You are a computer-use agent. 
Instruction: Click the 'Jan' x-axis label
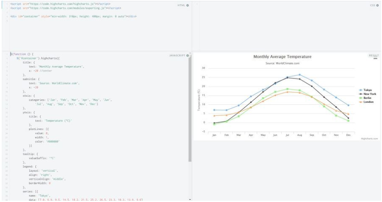point(214,135)
